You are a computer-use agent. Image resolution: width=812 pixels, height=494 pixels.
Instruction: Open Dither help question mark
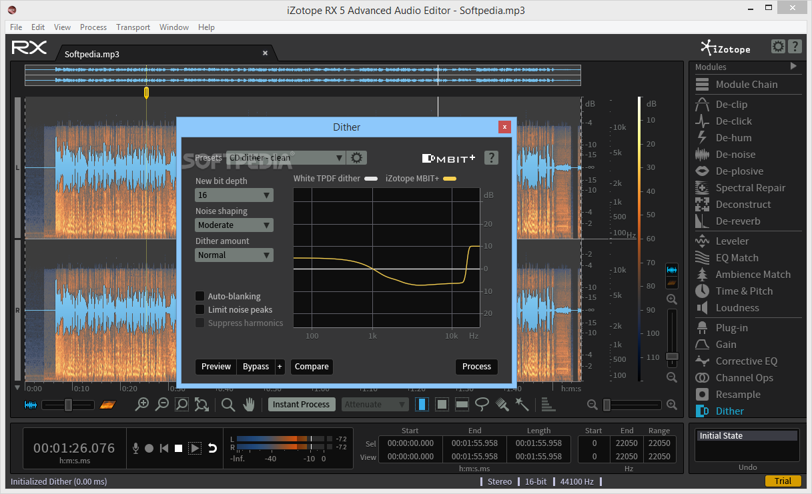(x=492, y=158)
